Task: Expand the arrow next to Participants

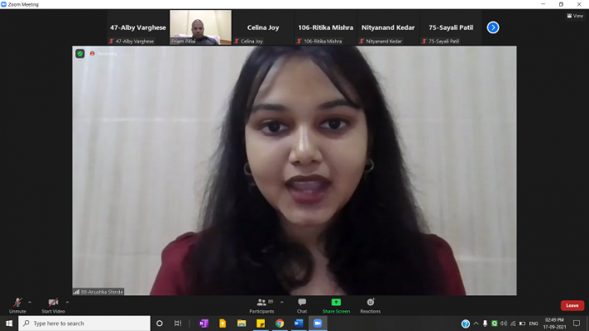Action: coord(282,301)
